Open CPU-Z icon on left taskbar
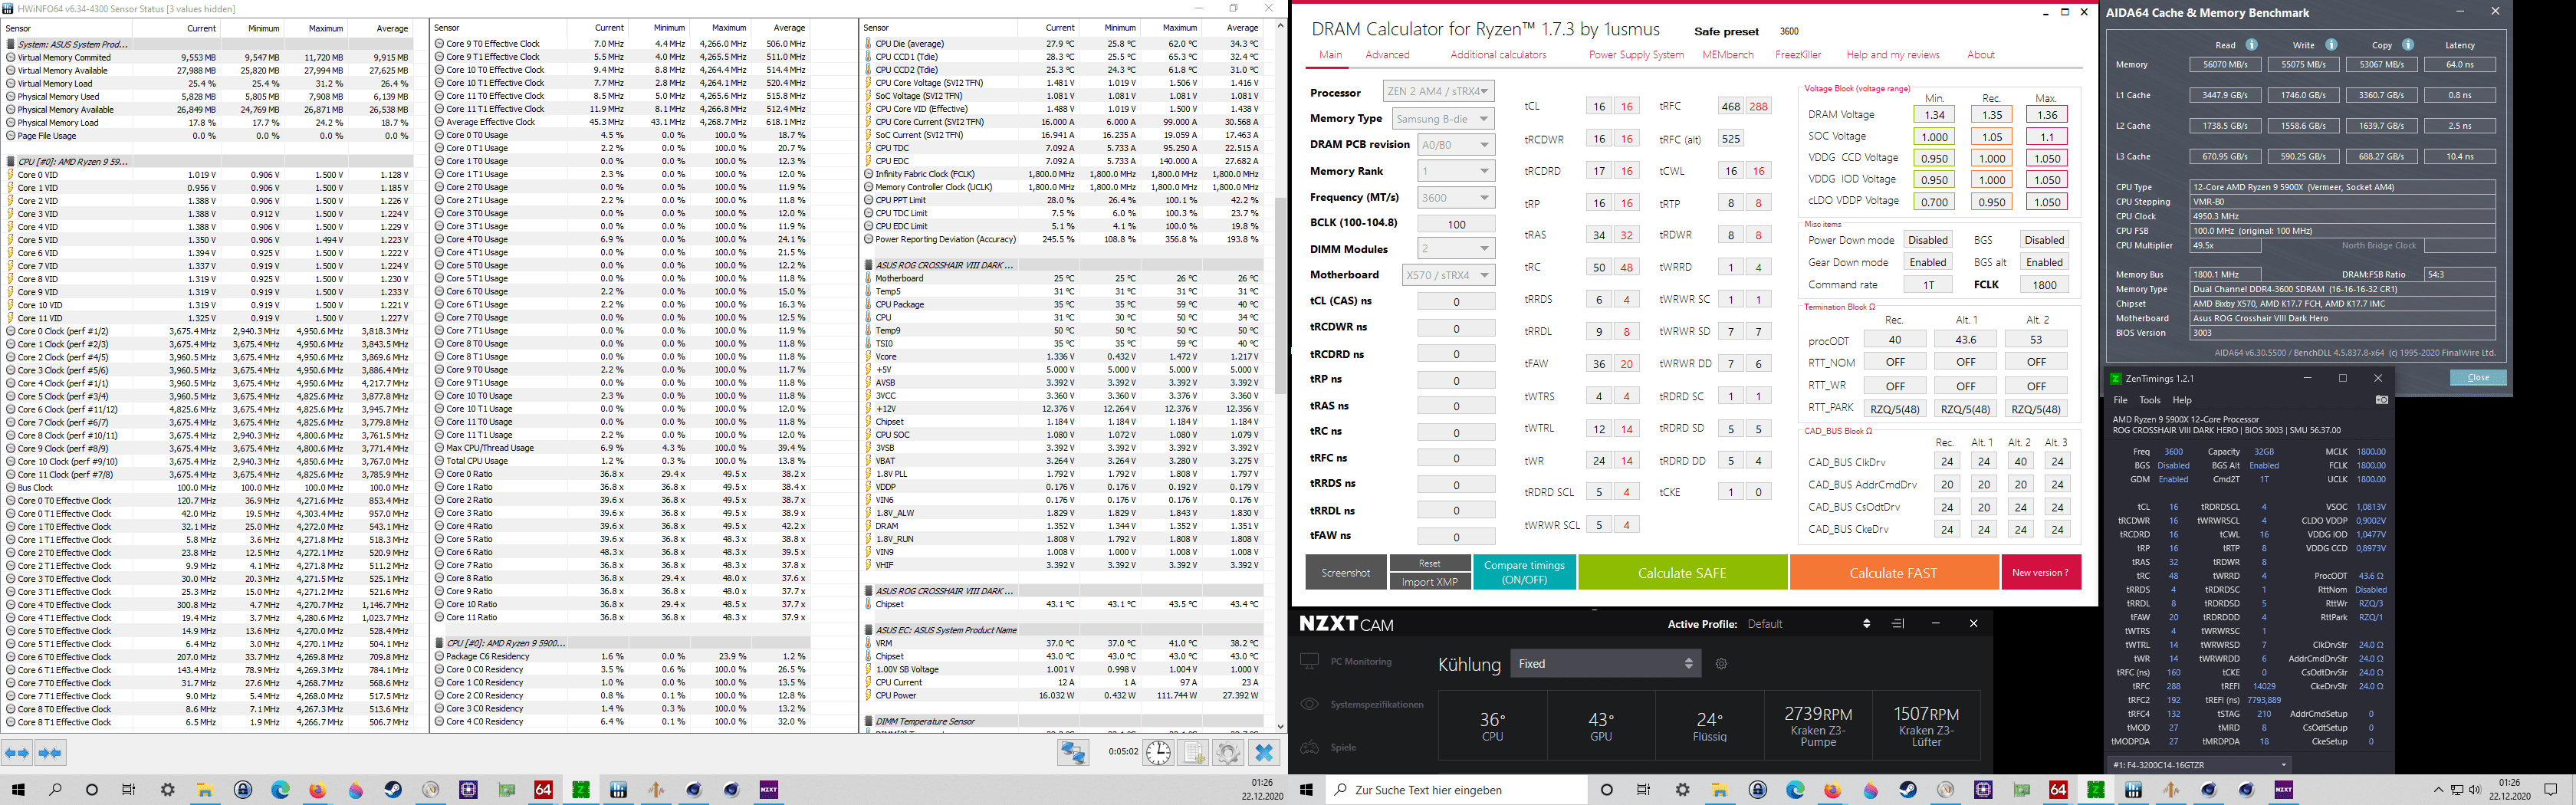The image size is (2576, 805). (468, 790)
